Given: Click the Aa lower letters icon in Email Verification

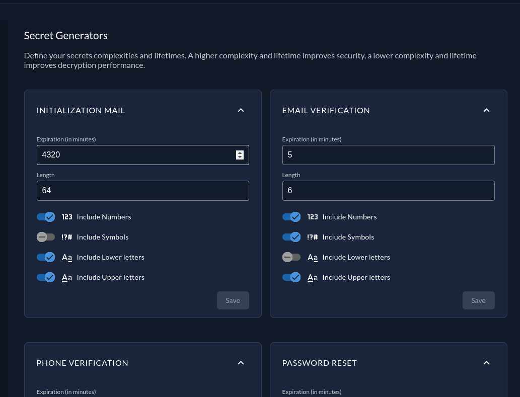Looking at the screenshot, I should coord(313,257).
